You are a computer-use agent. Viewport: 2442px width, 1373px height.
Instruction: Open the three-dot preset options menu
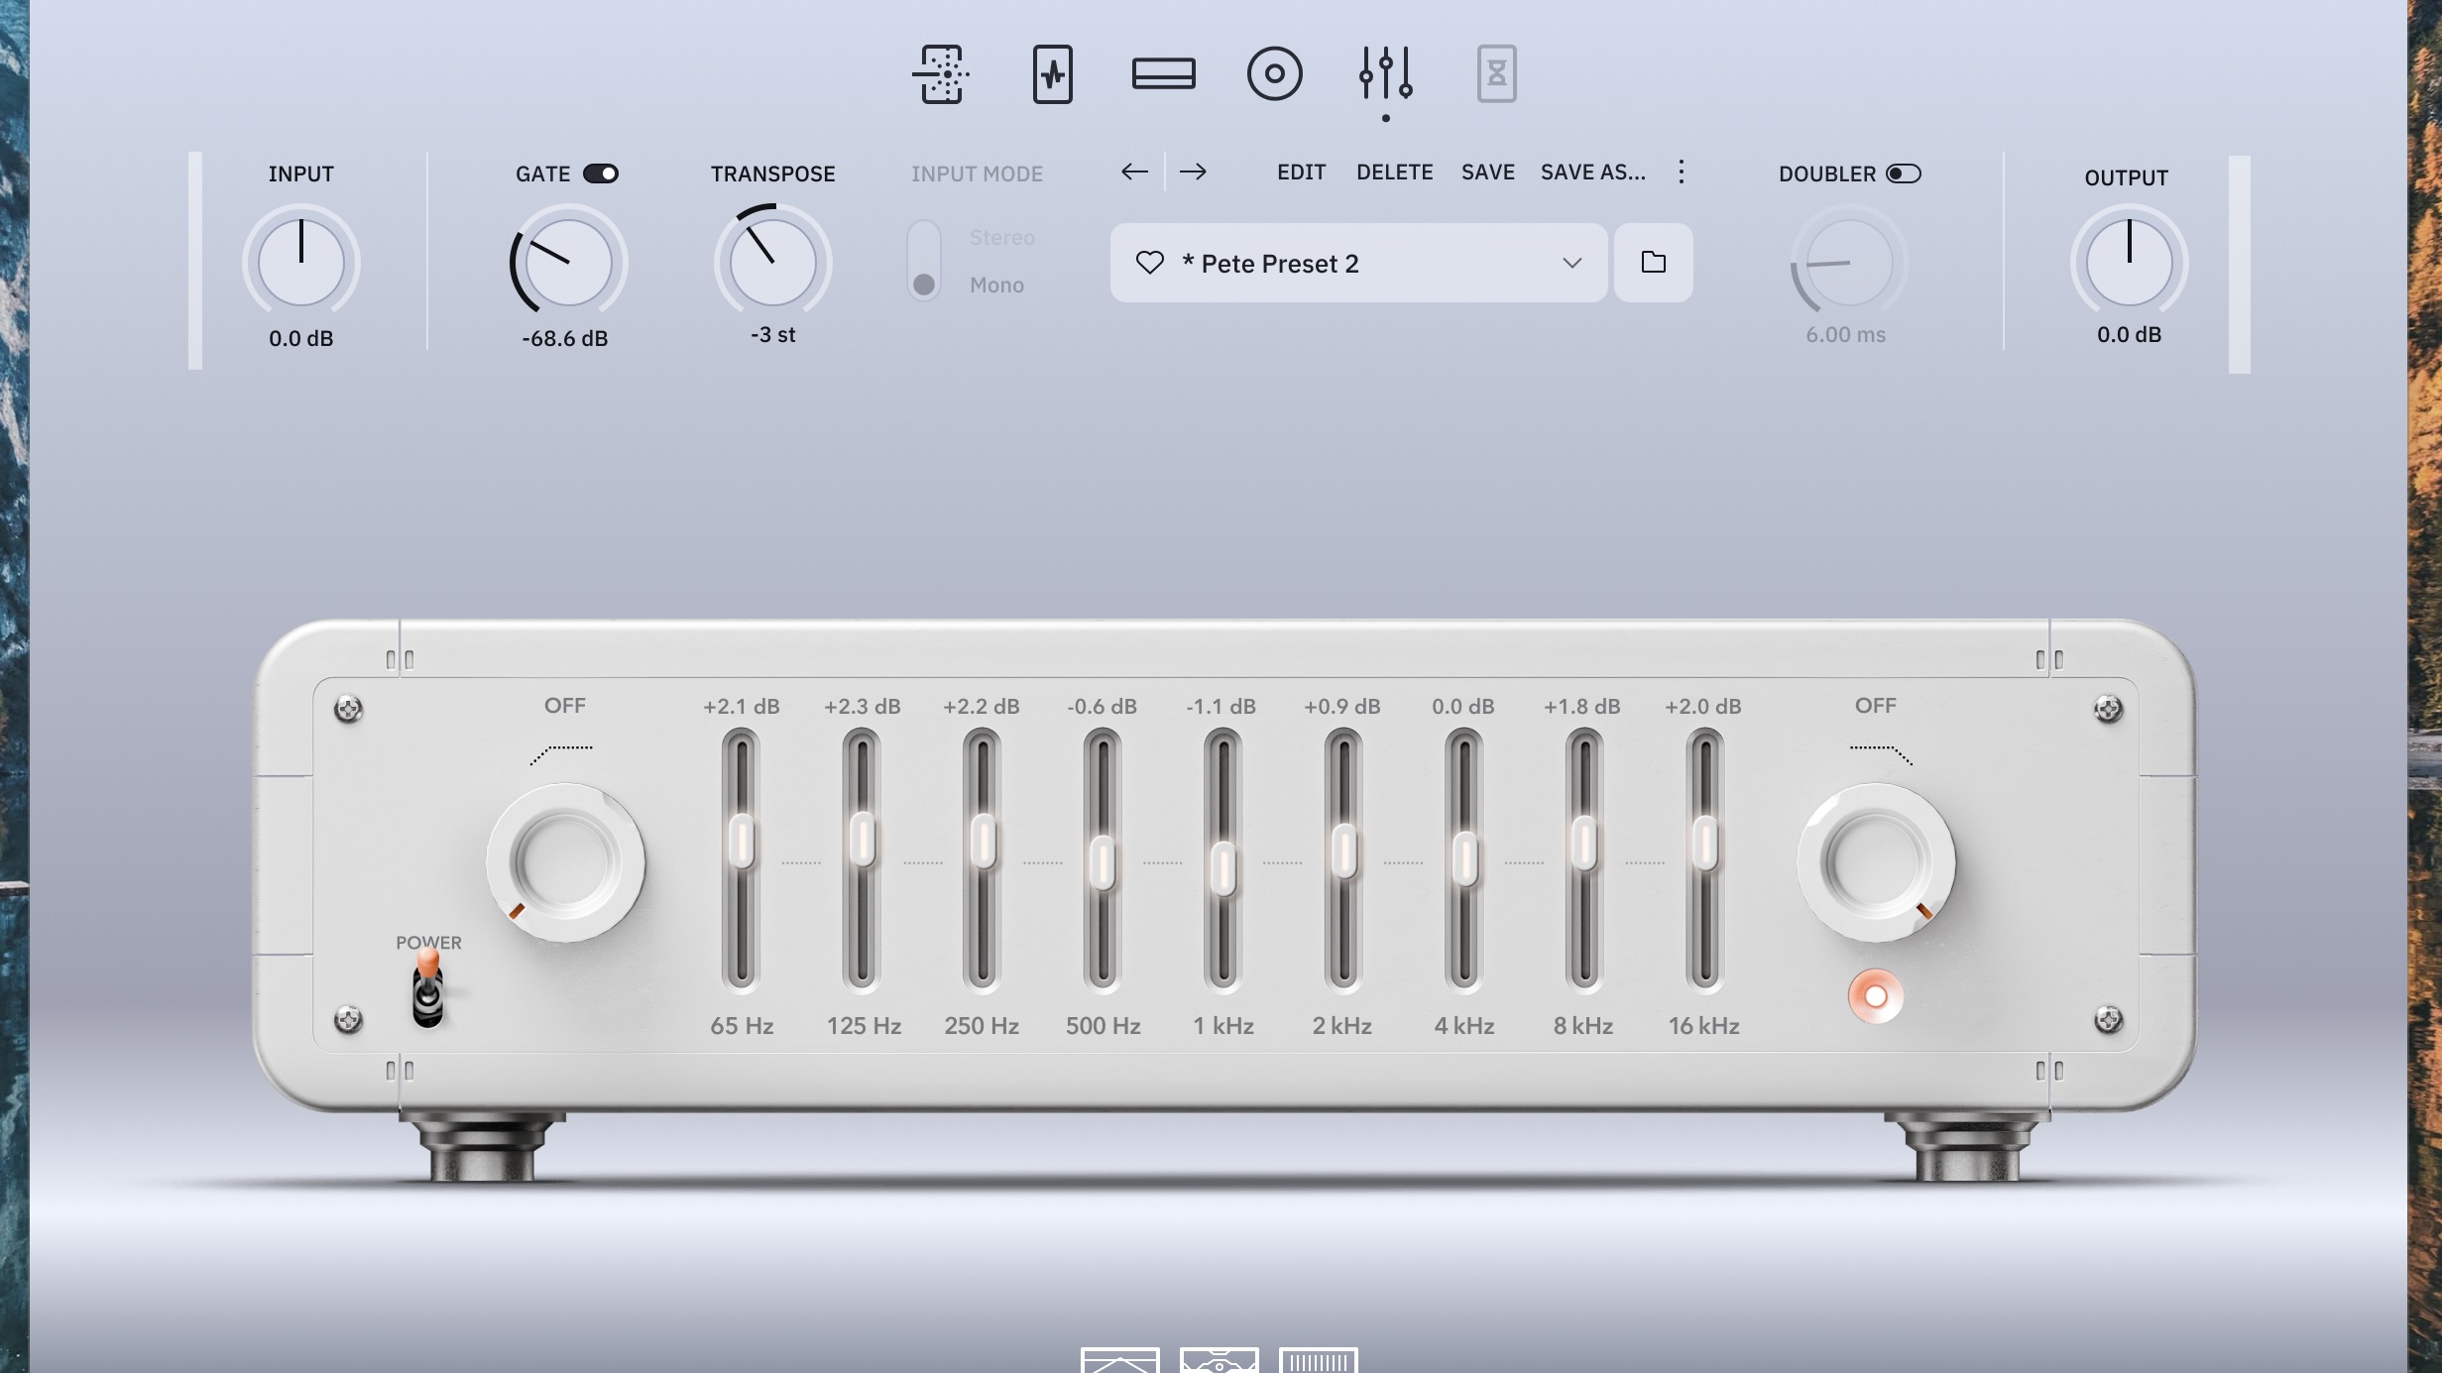click(1681, 172)
